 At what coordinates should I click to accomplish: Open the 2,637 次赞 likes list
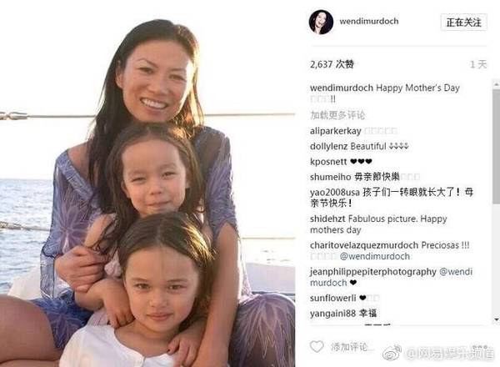tap(332, 64)
